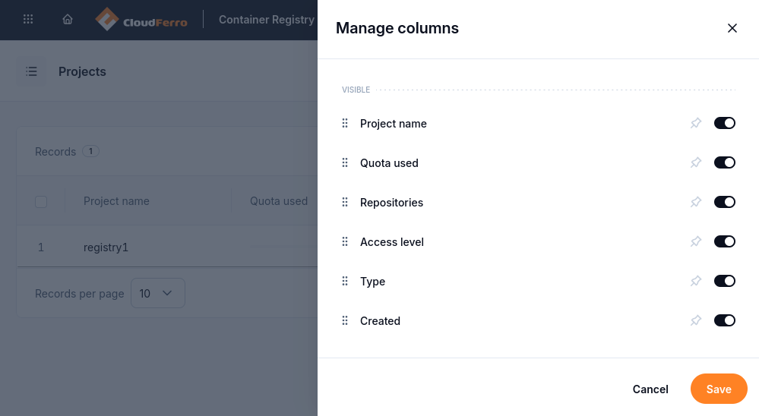Grab the drag handle for Type
The width and height of the screenshot is (759, 416).
(x=345, y=281)
